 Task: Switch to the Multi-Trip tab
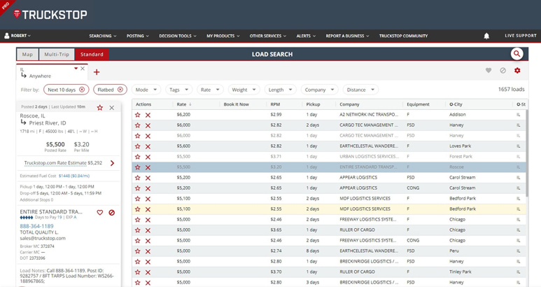point(57,54)
